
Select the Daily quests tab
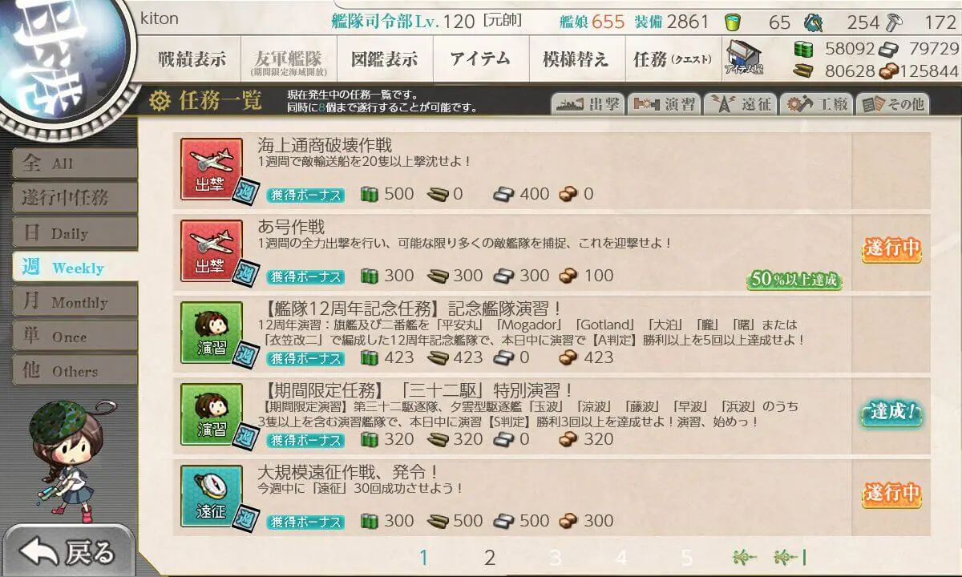(x=75, y=233)
